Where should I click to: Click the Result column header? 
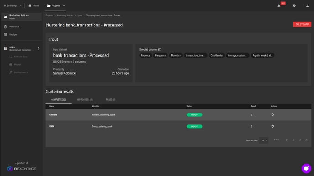coord(253,106)
